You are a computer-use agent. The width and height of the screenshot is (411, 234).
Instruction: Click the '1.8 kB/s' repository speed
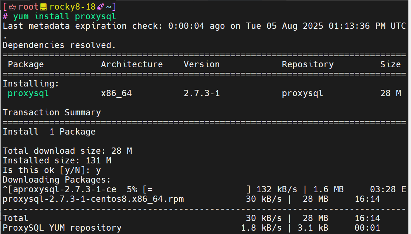[261, 228]
